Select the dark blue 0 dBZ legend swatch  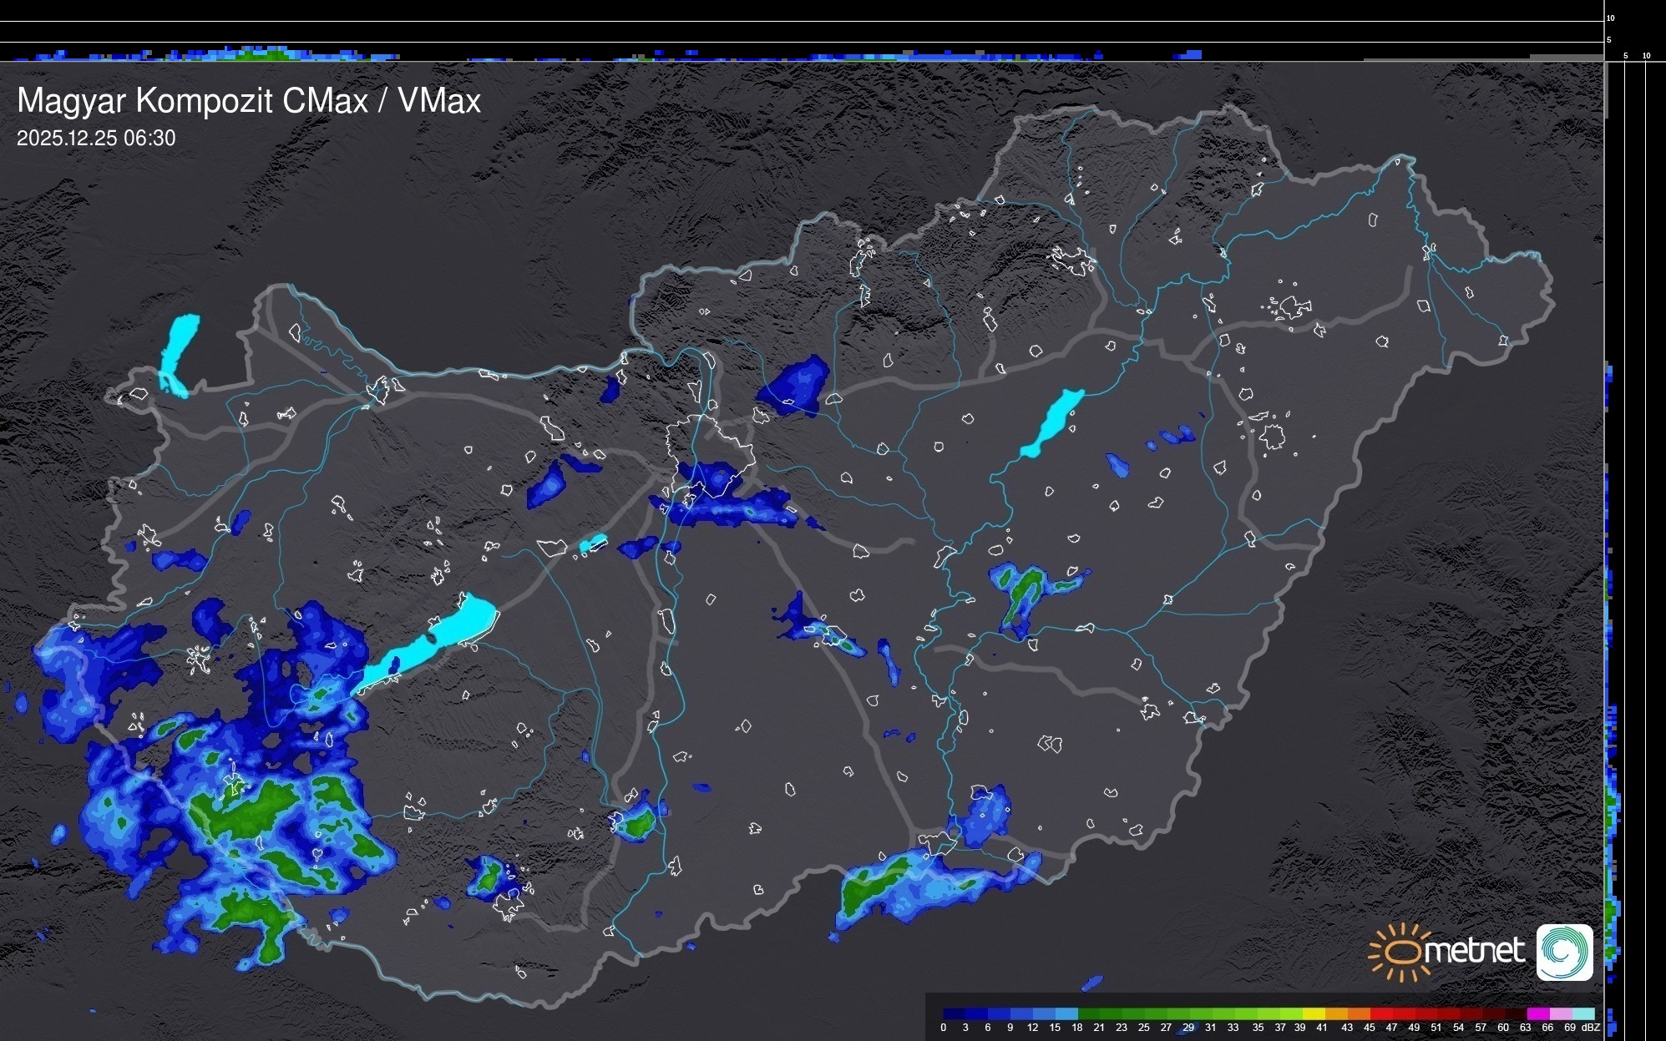[x=954, y=1013]
